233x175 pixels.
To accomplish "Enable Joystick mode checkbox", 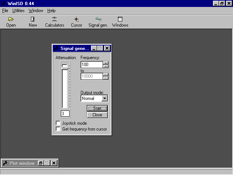I will pos(58,123).
